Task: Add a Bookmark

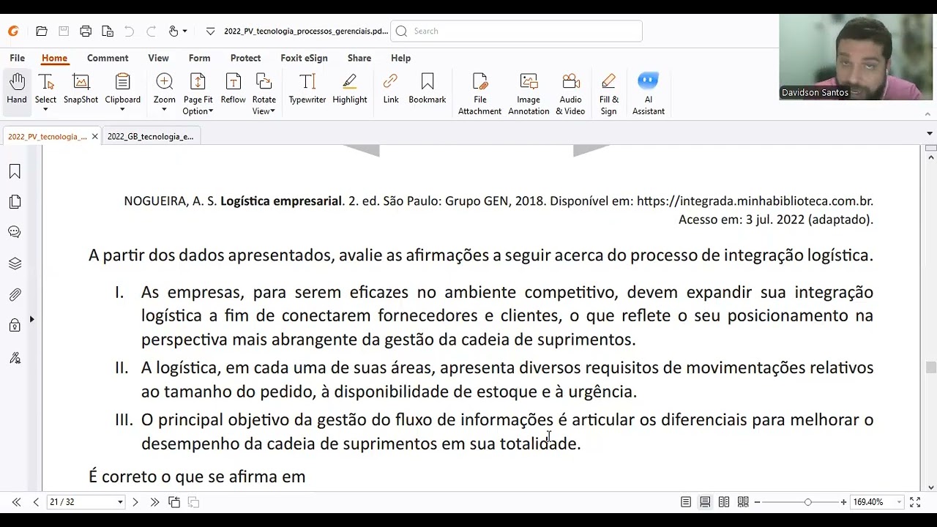Action: pos(427,89)
